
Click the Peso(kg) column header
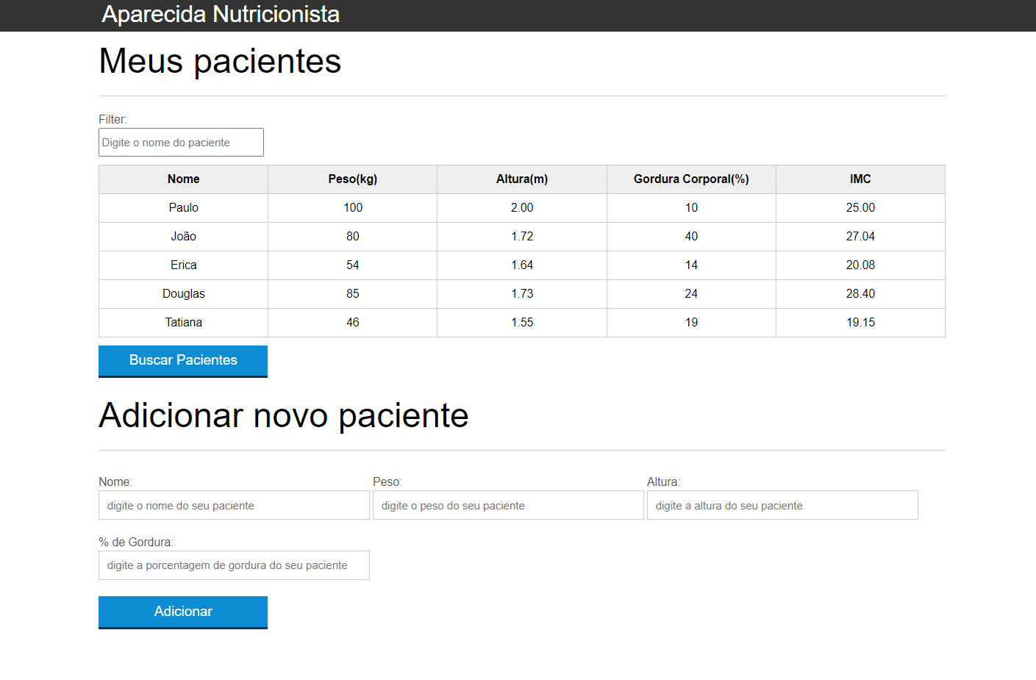pos(353,179)
